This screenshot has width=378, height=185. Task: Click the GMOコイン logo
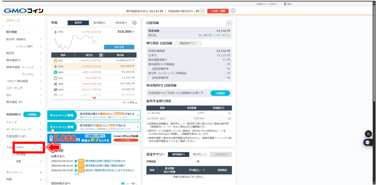(24, 11)
